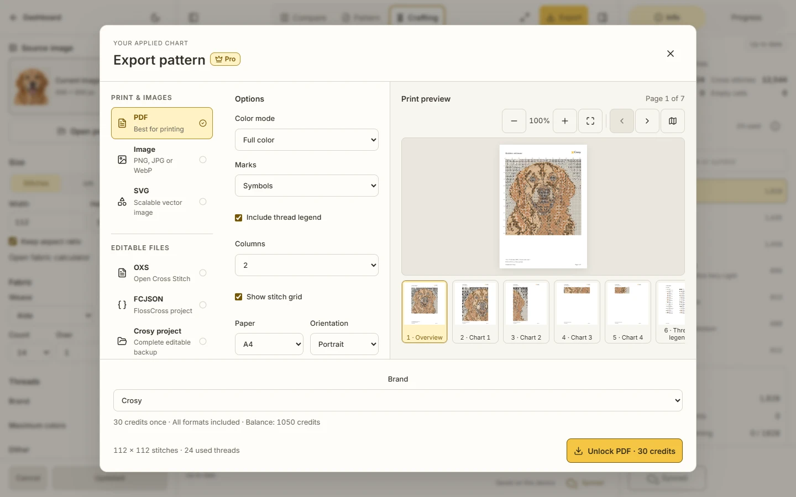Go to previous preview page
This screenshot has height=497, width=796.
click(x=622, y=121)
